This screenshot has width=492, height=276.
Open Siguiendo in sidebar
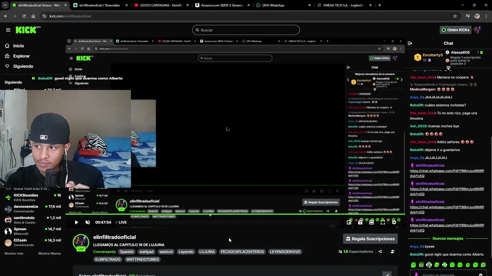(x=19, y=66)
